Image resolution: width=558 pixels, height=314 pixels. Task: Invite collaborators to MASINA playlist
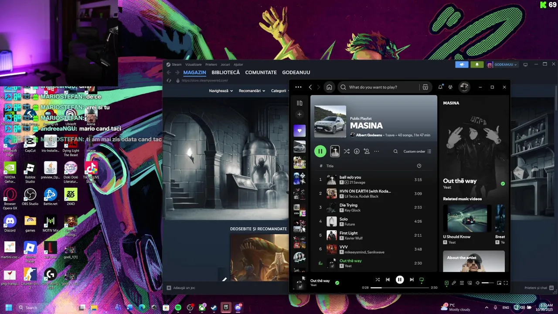tap(367, 151)
